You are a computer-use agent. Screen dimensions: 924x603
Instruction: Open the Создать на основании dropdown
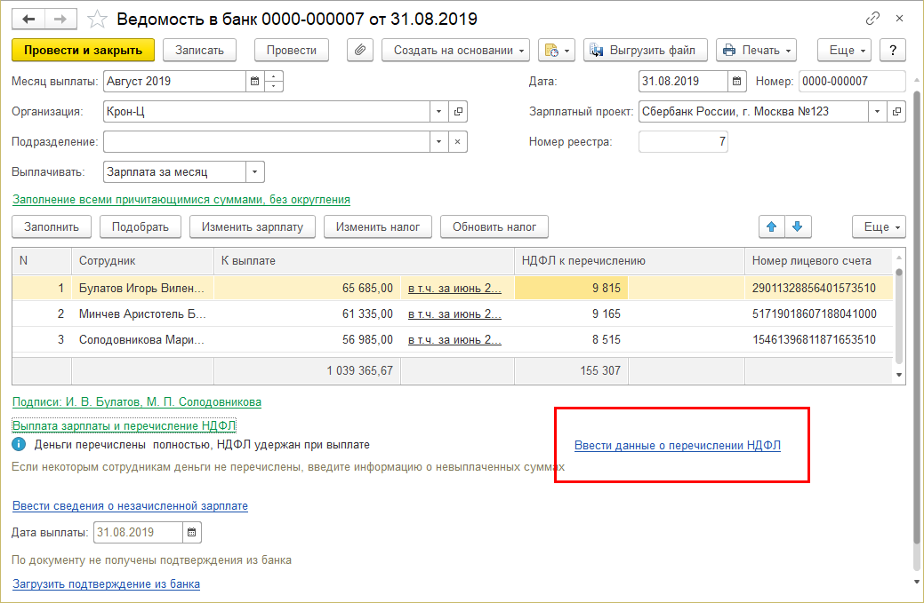(x=455, y=51)
